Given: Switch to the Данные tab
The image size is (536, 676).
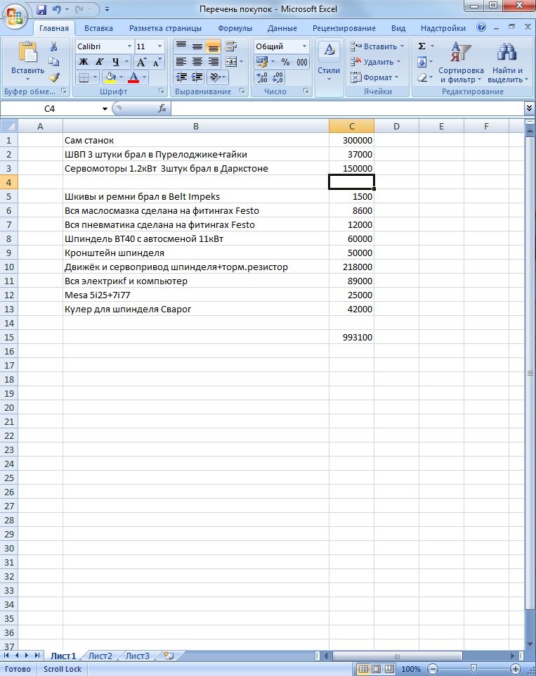Looking at the screenshot, I should [x=282, y=28].
